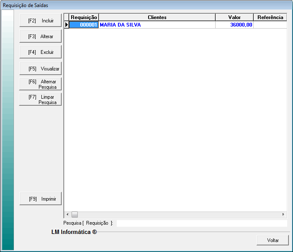The image size is (293, 252).
Task: Click the horizontal scrollbar left arrow
Action: tap(67, 215)
